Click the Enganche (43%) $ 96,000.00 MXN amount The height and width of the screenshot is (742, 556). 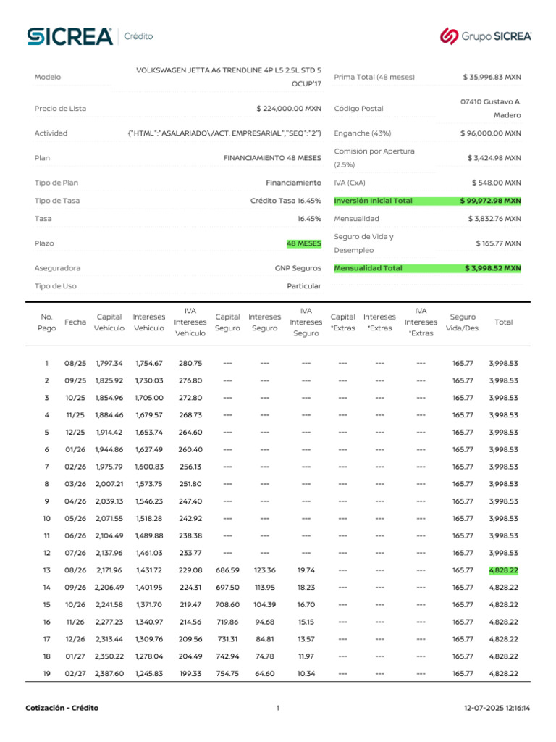coord(490,133)
